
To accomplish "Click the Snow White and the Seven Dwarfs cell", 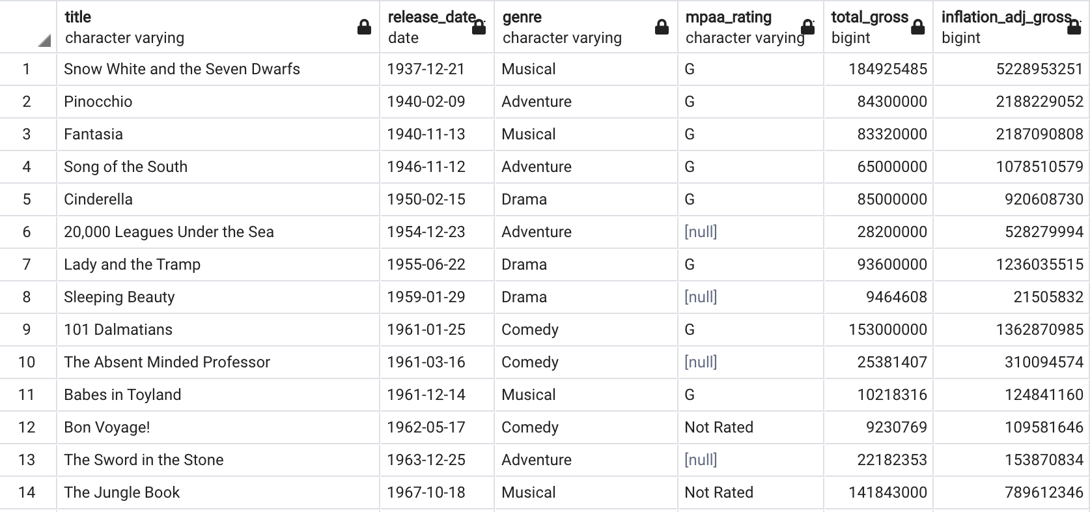I will [182, 69].
